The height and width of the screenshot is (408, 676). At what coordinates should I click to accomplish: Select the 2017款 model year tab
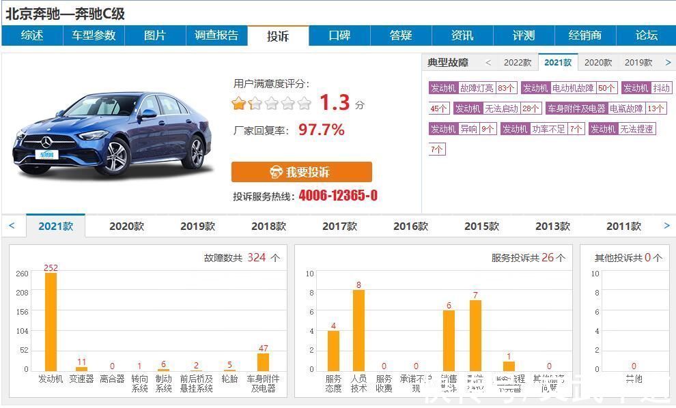pyautogui.click(x=340, y=227)
